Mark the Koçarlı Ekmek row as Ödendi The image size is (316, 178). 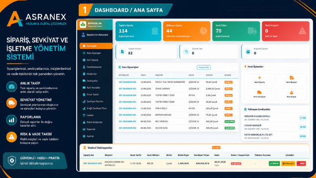pyautogui.click(x=274, y=164)
